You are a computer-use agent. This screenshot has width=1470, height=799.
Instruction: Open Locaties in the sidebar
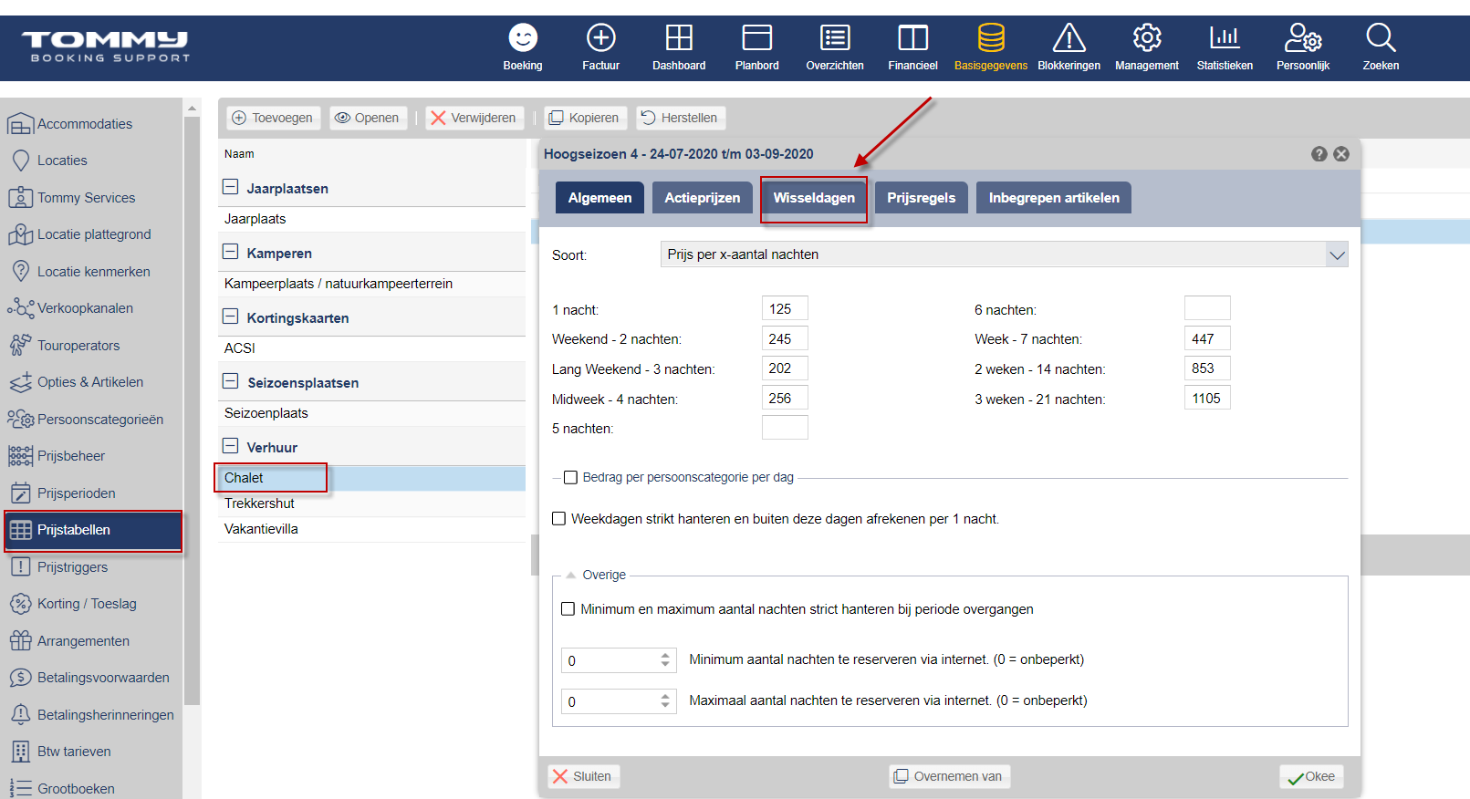(62, 161)
